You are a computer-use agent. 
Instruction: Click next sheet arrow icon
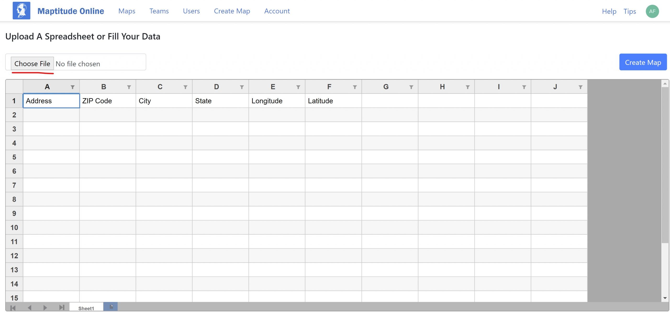(45, 308)
